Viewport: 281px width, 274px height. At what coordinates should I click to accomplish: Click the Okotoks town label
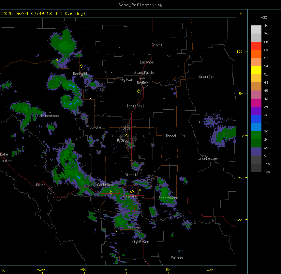click(x=134, y=228)
